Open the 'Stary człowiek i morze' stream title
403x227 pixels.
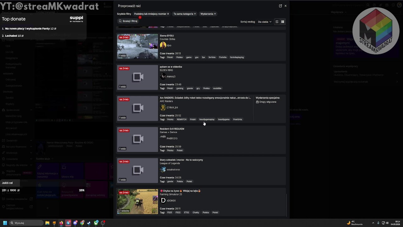[181, 160]
